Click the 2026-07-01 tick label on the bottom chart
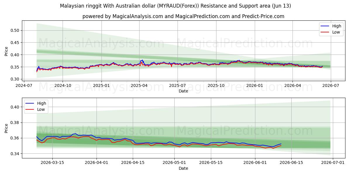This screenshot has width=351, height=175. pos(333,163)
